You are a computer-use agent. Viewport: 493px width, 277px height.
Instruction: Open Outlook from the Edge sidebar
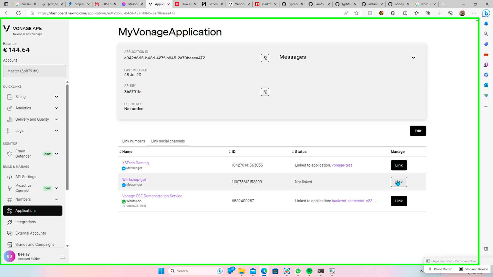point(486,85)
